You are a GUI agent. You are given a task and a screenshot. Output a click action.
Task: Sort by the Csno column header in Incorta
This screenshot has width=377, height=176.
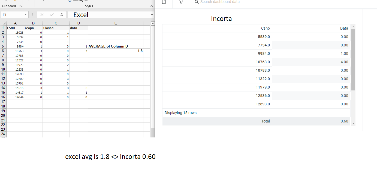265,28
